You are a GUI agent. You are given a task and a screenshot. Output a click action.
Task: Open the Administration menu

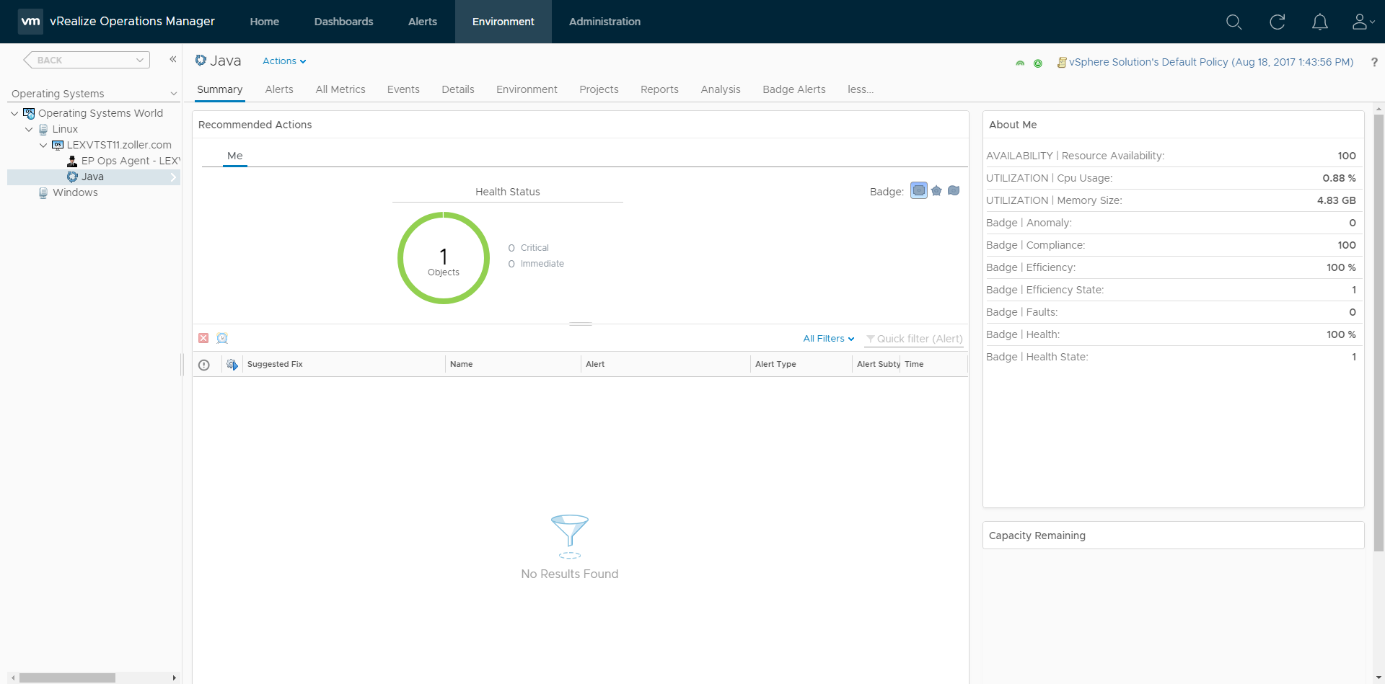[x=604, y=22]
